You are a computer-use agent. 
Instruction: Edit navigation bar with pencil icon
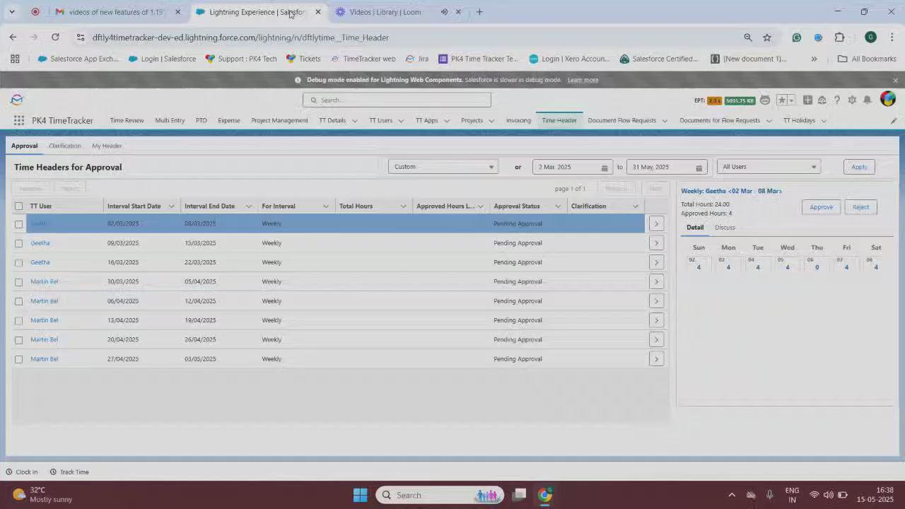894,121
